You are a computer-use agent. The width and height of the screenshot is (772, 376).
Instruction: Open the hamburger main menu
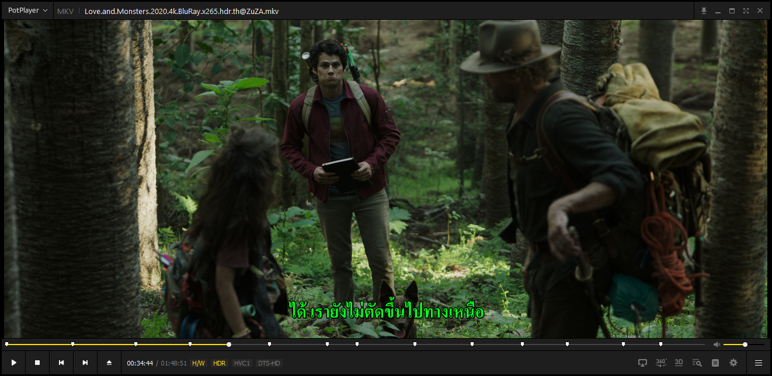tap(759, 363)
